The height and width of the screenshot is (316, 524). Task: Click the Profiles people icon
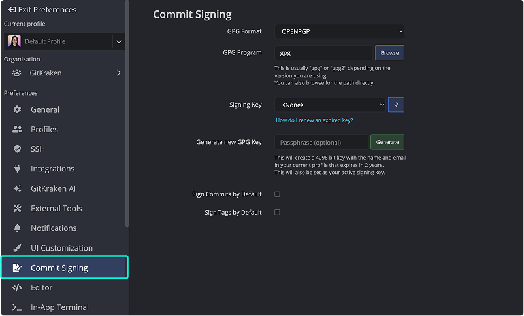pyautogui.click(x=18, y=129)
